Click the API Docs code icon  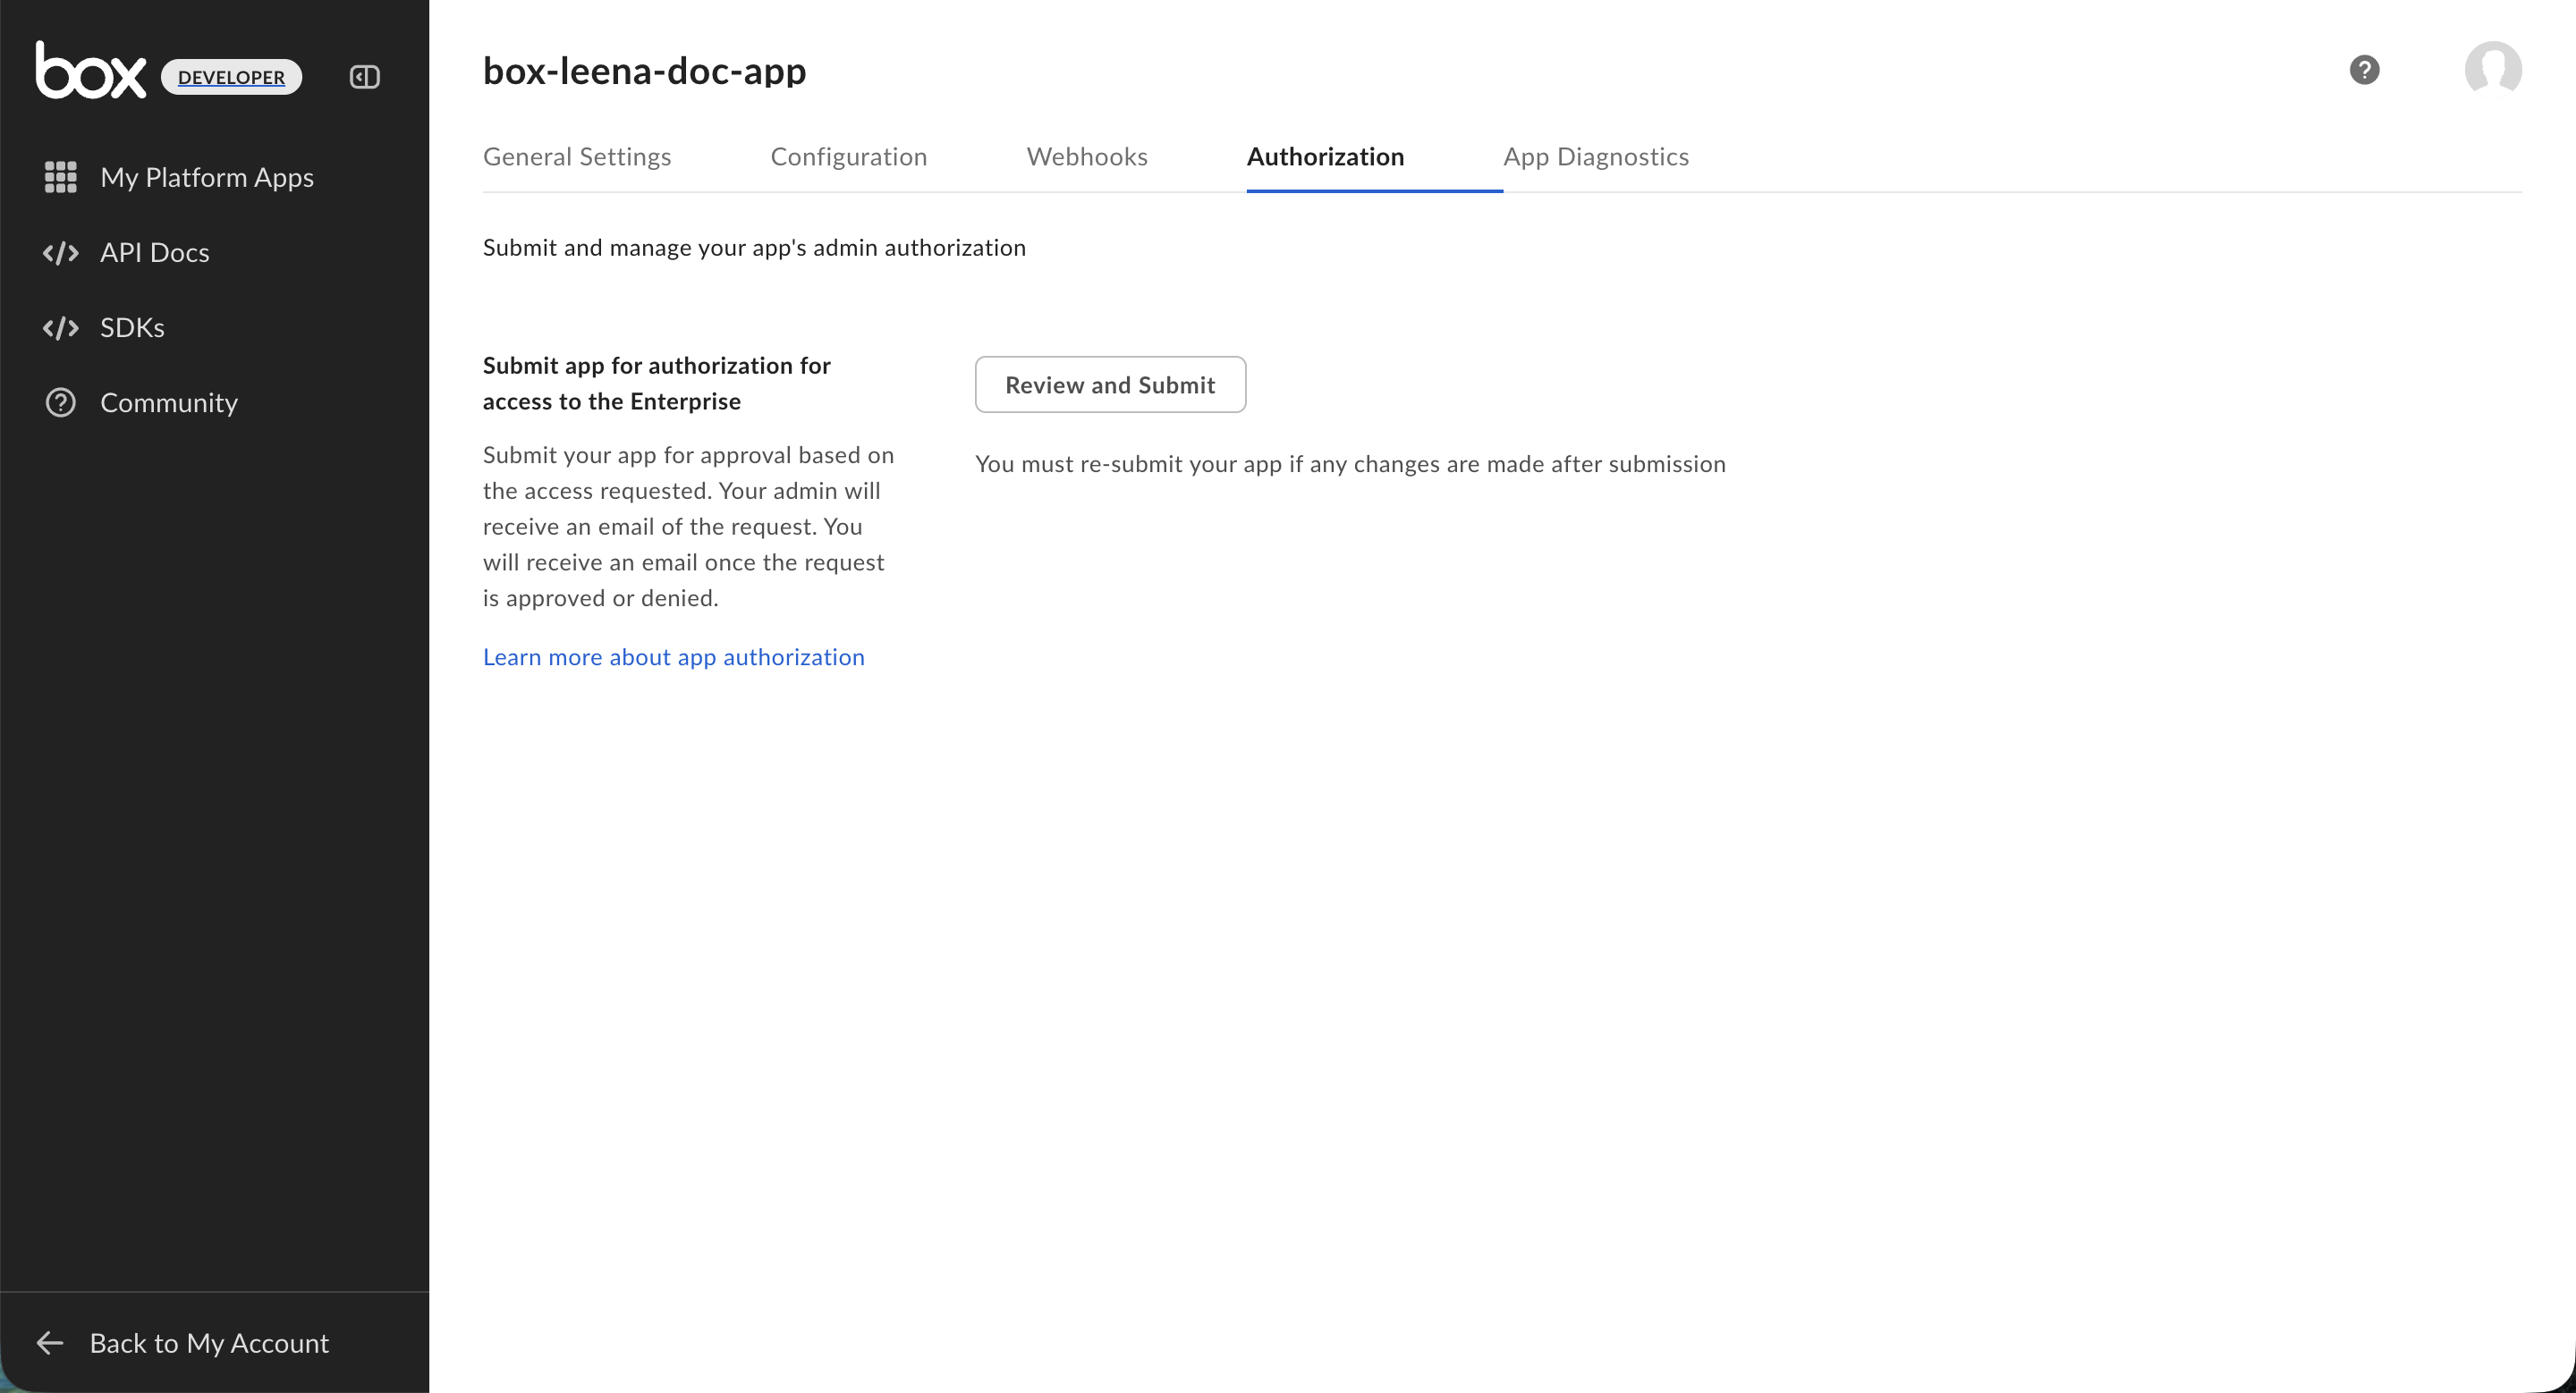(x=61, y=253)
